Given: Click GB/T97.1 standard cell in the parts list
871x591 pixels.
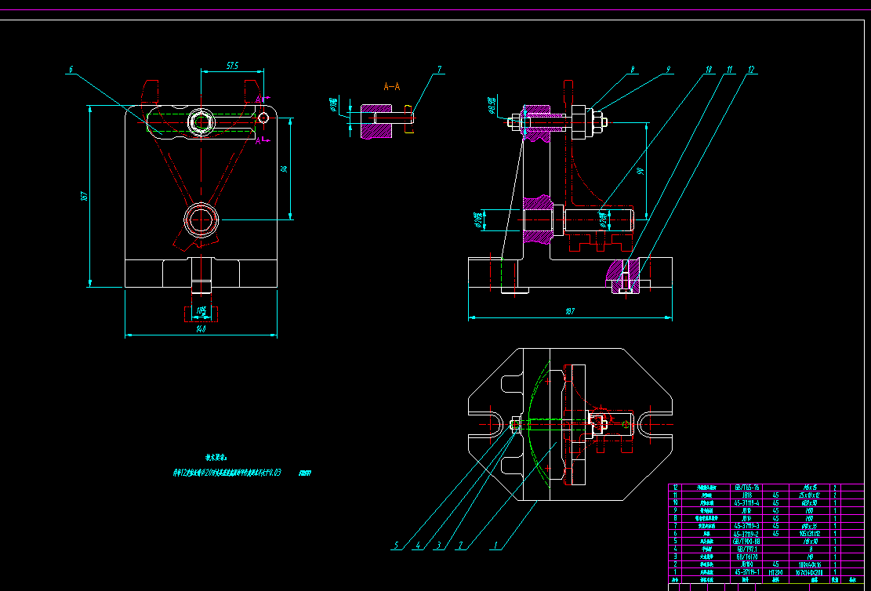Looking at the screenshot, I should point(746,549).
